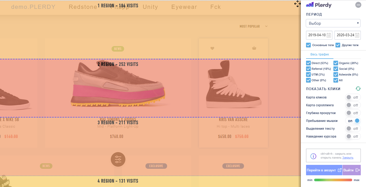
Task: Toggle the All traffic checkbox
Action: point(336,80)
